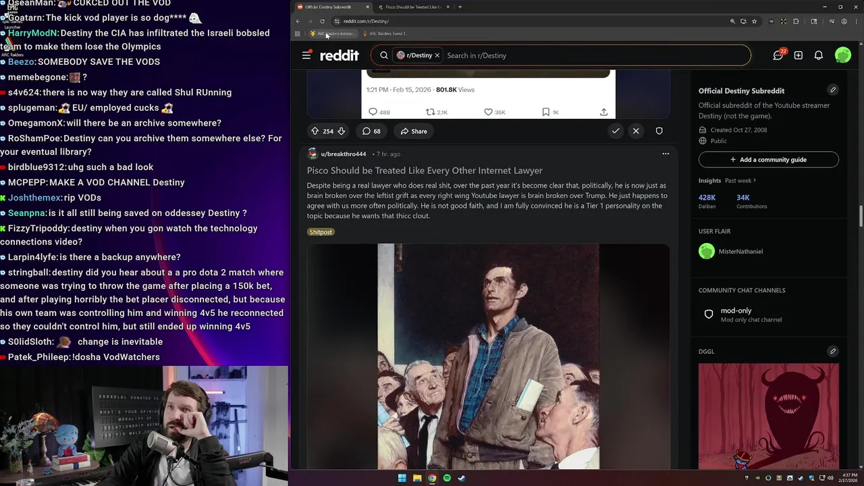Screen dimensions: 864x486
Task: Click bookmark icon showing 1K
Action: click(546, 112)
